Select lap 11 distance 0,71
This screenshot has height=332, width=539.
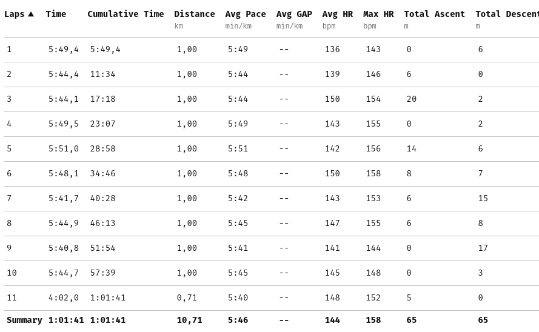pos(187,297)
